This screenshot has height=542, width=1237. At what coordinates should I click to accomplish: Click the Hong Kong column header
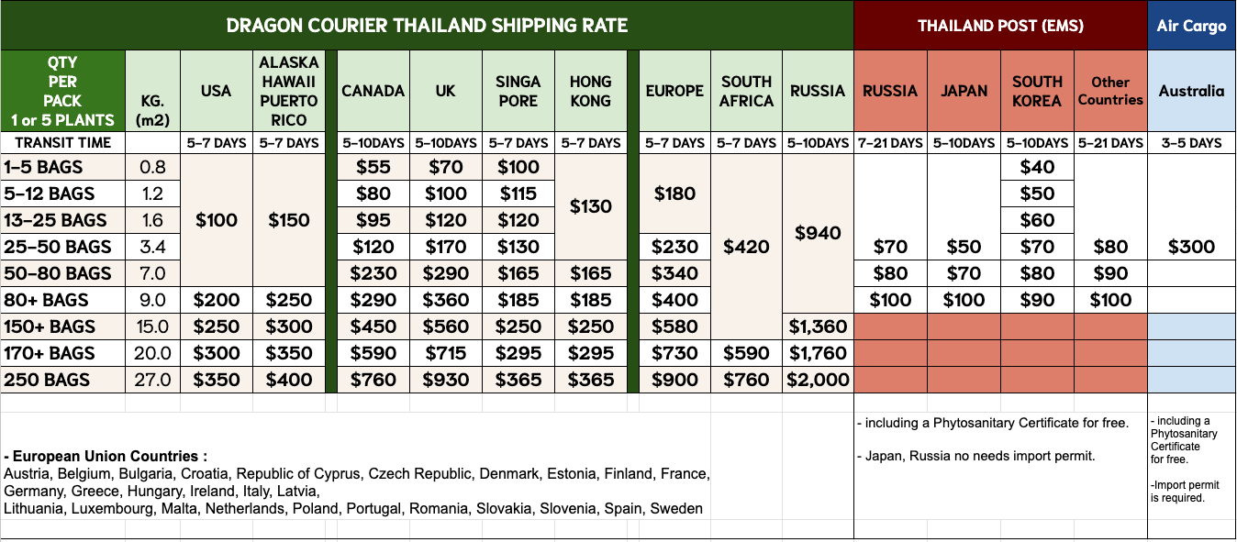(590, 91)
